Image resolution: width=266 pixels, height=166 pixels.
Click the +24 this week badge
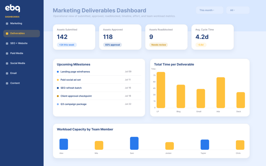pos(67,45)
